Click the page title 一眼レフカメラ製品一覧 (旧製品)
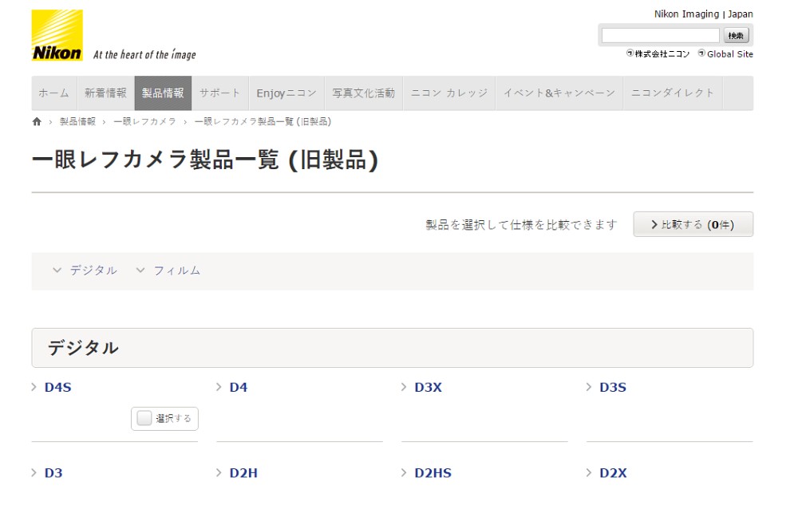 (205, 160)
